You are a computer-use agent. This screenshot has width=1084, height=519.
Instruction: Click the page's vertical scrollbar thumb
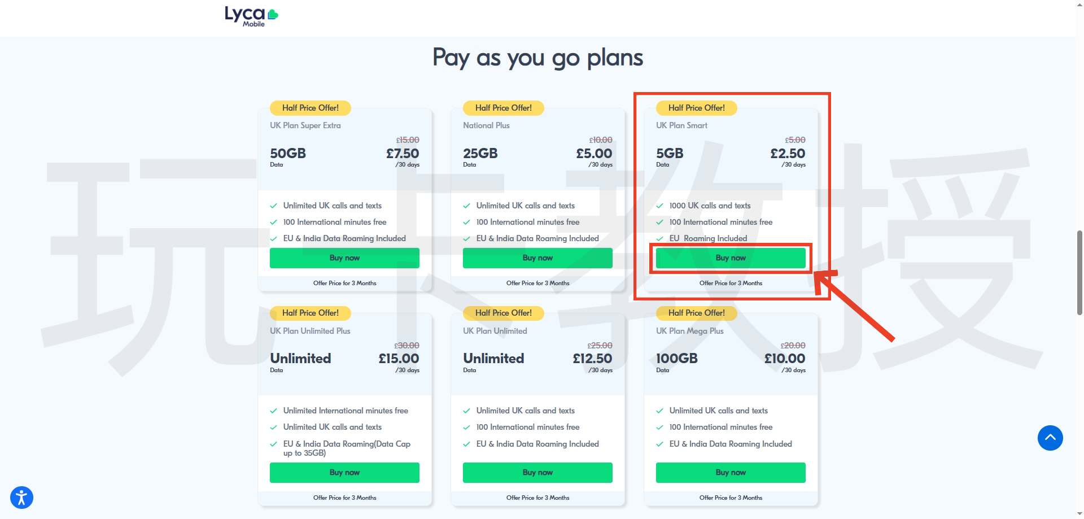1079,272
